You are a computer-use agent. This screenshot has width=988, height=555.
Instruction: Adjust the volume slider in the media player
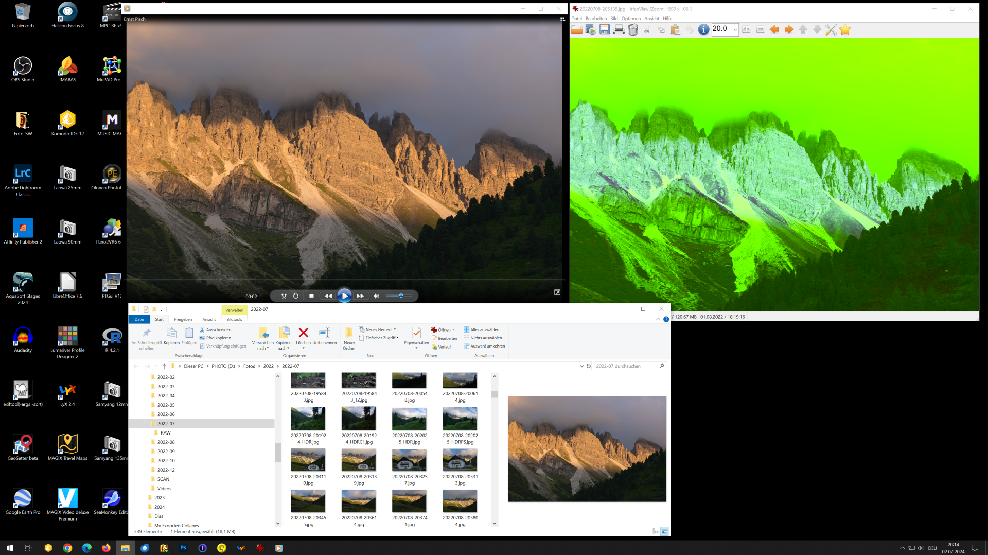tap(401, 296)
